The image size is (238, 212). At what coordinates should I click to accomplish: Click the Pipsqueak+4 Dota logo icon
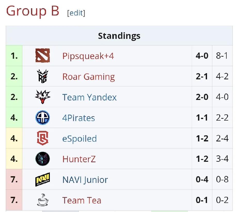[43, 55]
